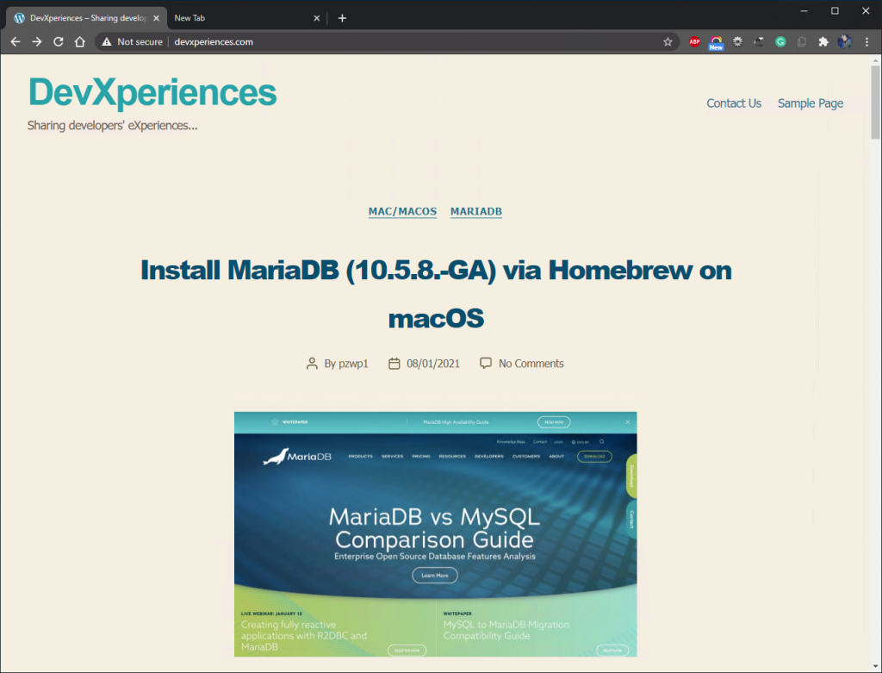Screen dimensions: 882x673
Task: View author pzwp1's posts
Action: coord(353,364)
